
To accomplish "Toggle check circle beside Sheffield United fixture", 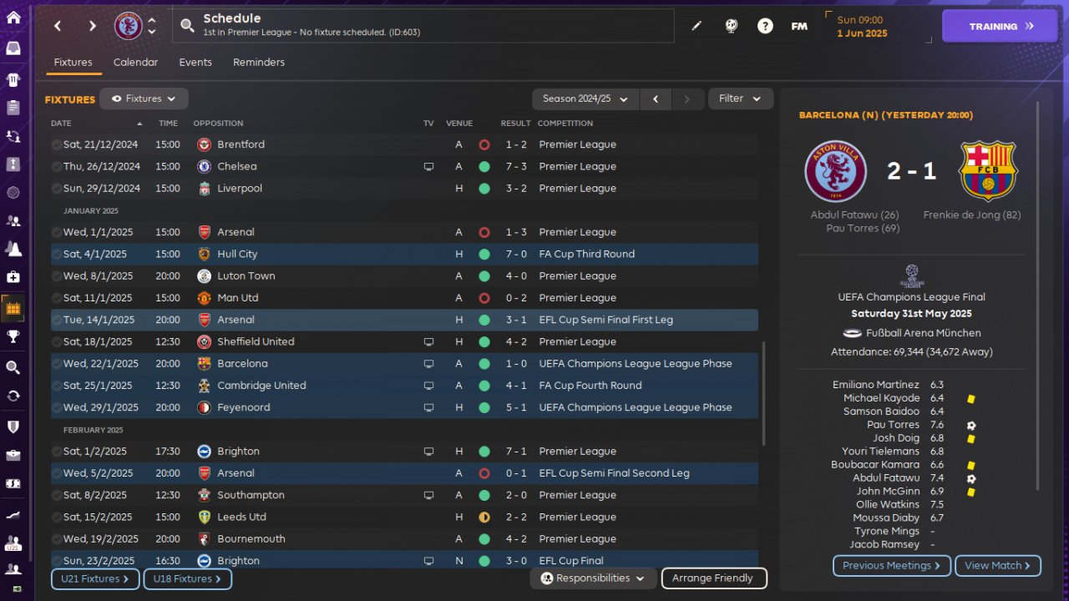I will [x=57, y=341].
